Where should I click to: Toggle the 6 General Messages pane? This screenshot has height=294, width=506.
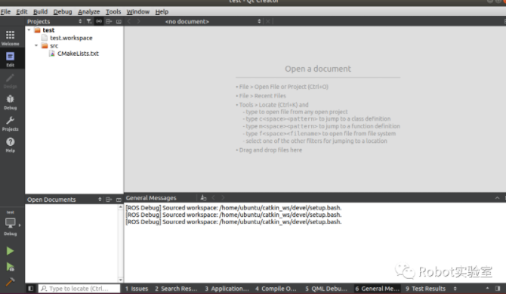(x=377, y=288)
